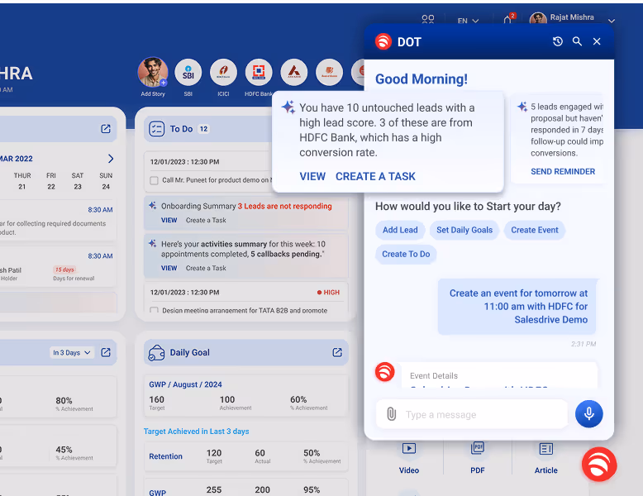643x496 pixels.
Task: Click VIEW under activities summary
Action: pyautogui.click(x=169, y=269)
